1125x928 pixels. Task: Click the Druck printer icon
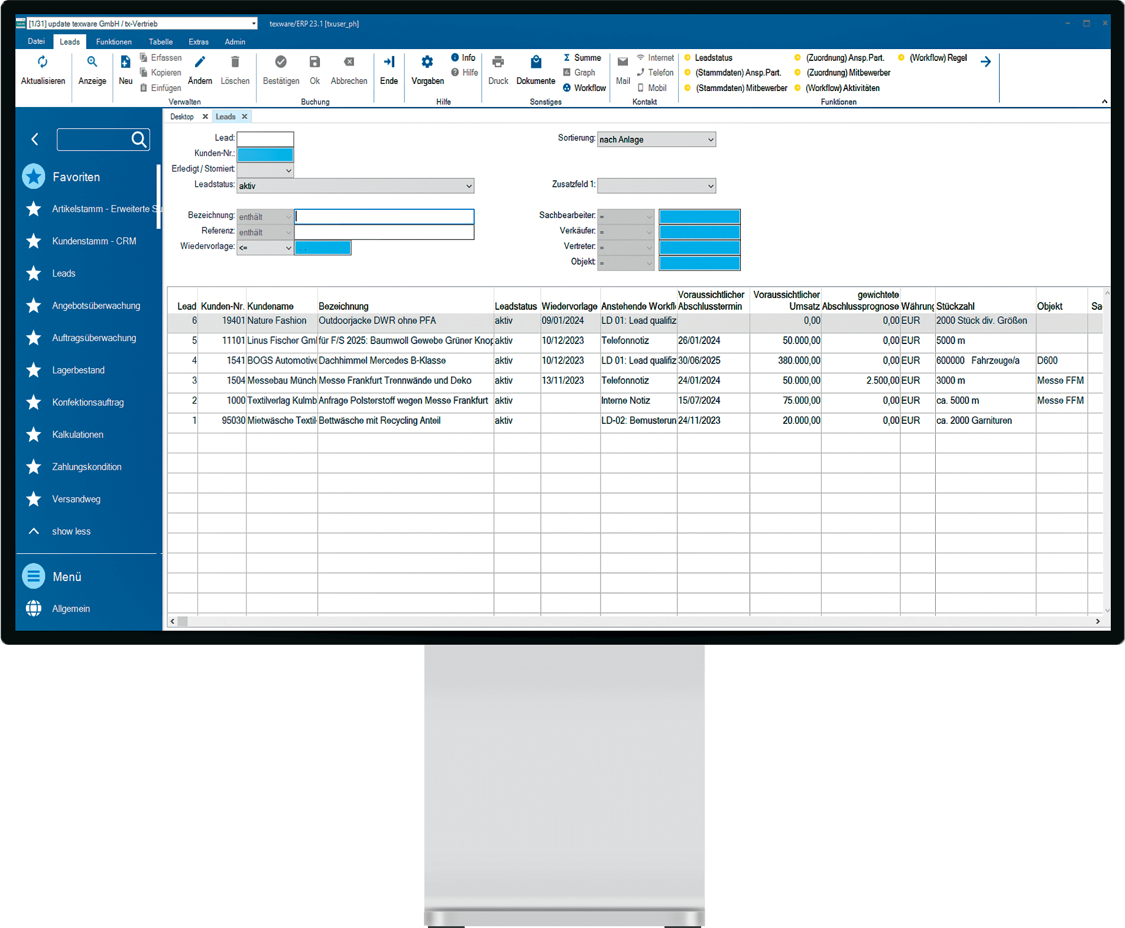point(498,63)
